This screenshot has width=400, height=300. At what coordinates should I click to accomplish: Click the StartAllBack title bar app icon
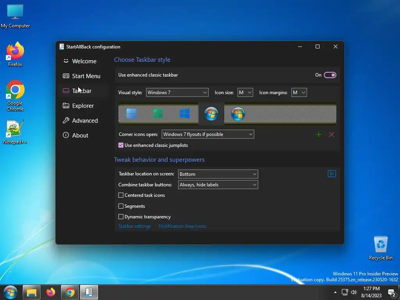coord(61,46)
